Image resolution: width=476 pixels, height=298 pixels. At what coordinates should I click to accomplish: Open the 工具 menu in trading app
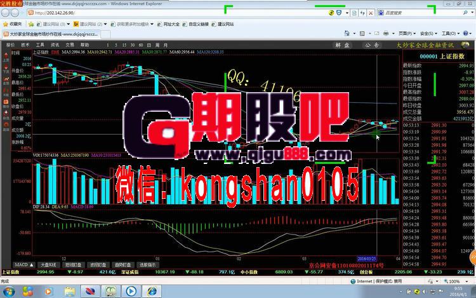pos(40,45)
